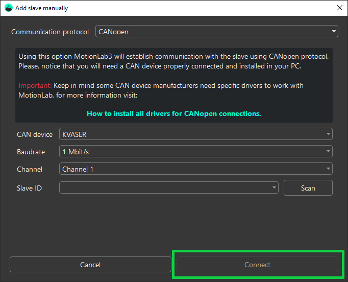Viewport: 348px width, 282px height.
Task: Close the Add slave manually dialog
Action: click(339, 8)
